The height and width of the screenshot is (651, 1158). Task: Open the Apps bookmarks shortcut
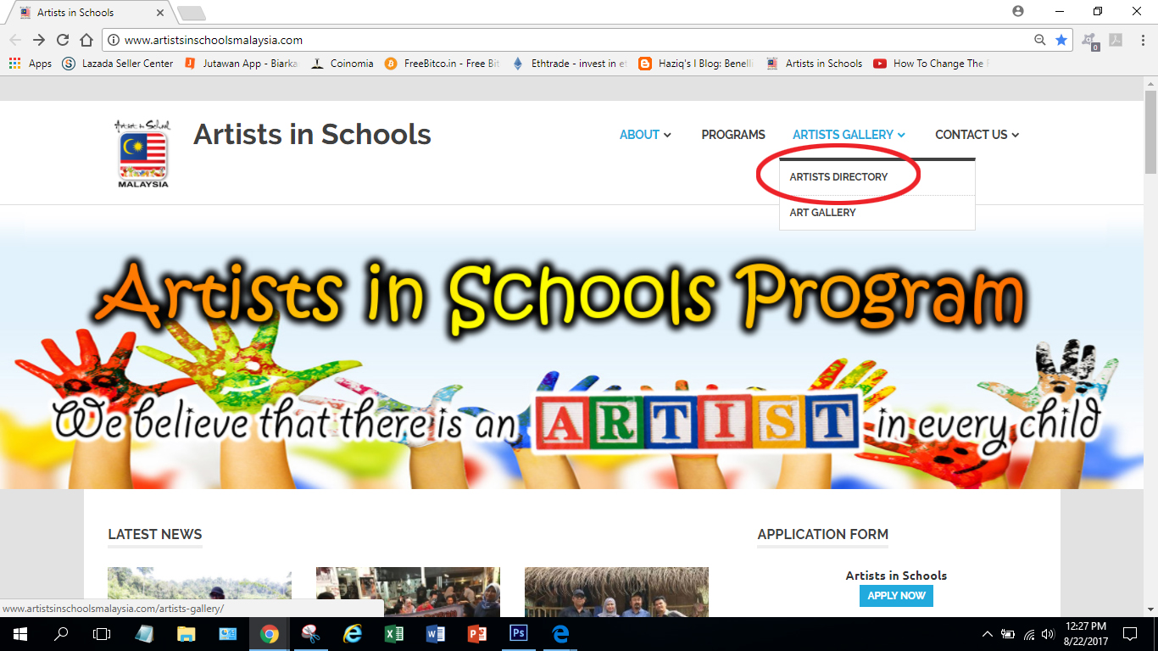point(31,64)
